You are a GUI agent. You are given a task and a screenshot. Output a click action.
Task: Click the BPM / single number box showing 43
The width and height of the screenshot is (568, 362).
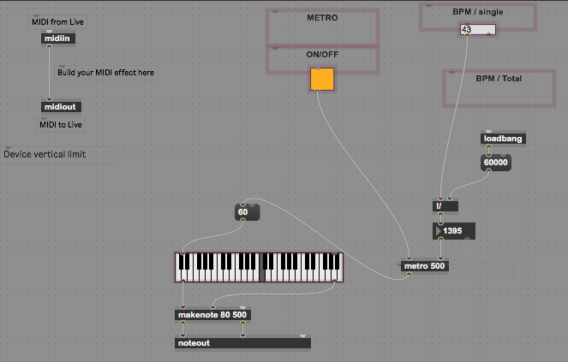pos(477,30)
